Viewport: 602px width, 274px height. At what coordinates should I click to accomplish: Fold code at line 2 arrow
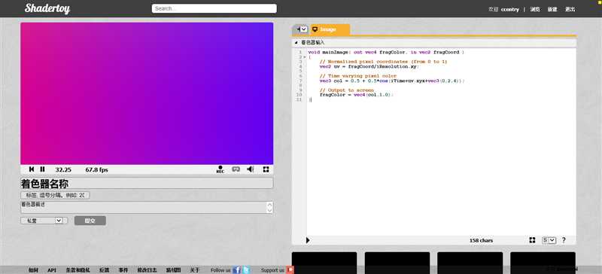[305, 57]
